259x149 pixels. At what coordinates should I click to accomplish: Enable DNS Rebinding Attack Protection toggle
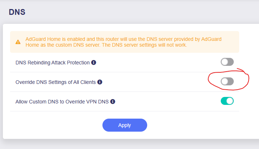[227, 62]
